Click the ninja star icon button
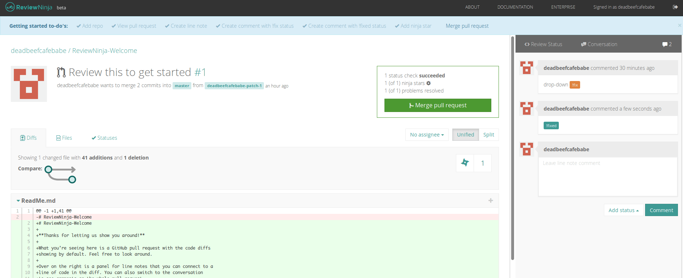The height and width of the screenshot is (278, 683). 465,163
